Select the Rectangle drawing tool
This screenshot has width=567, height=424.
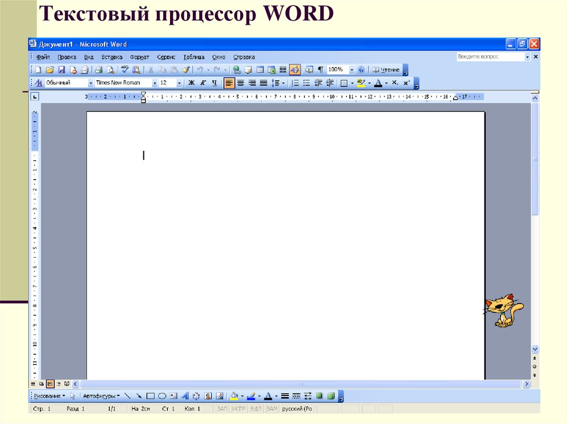(151, 396)
